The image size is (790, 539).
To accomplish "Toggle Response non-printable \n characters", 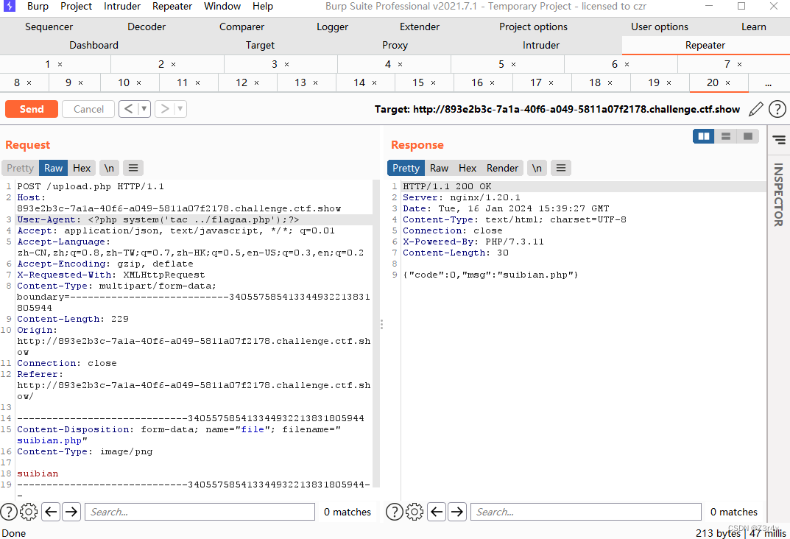I will click(x=537, y=168).
